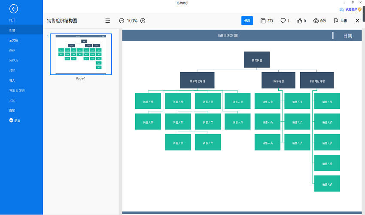Open 云文档 in the sidebar
The width and height of the screenshot is (365, 215).
pyautogui.click(x=14, y=40)
